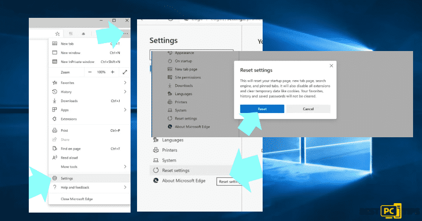Expand the Favorites submenu chevron
This screenshot has width=422, height=221.
[125, 83]
